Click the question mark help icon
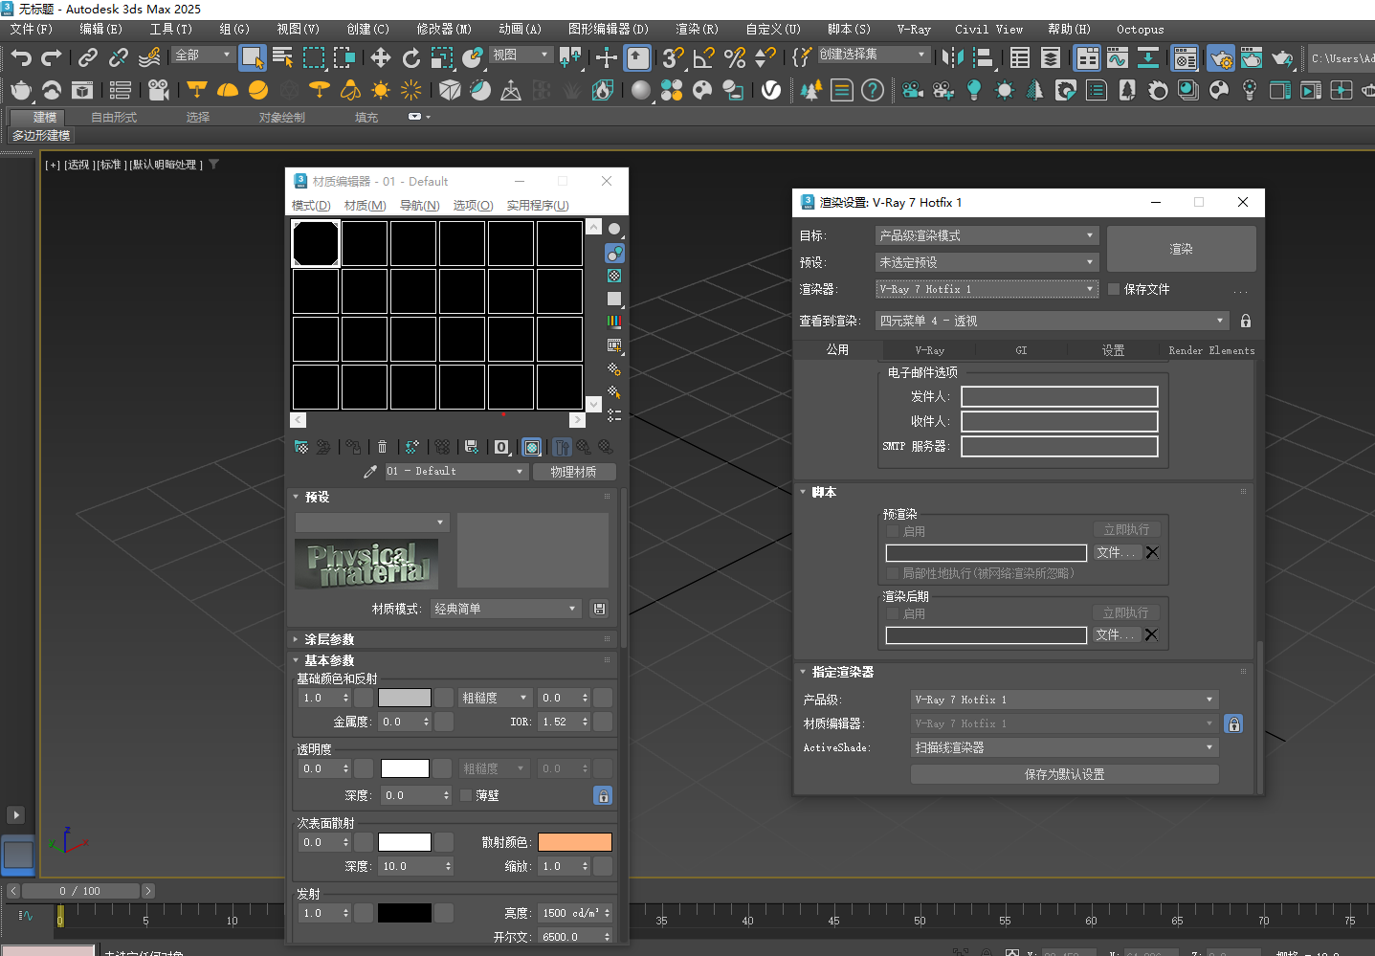Viewport: 1375px width, 956px height. 873,90
